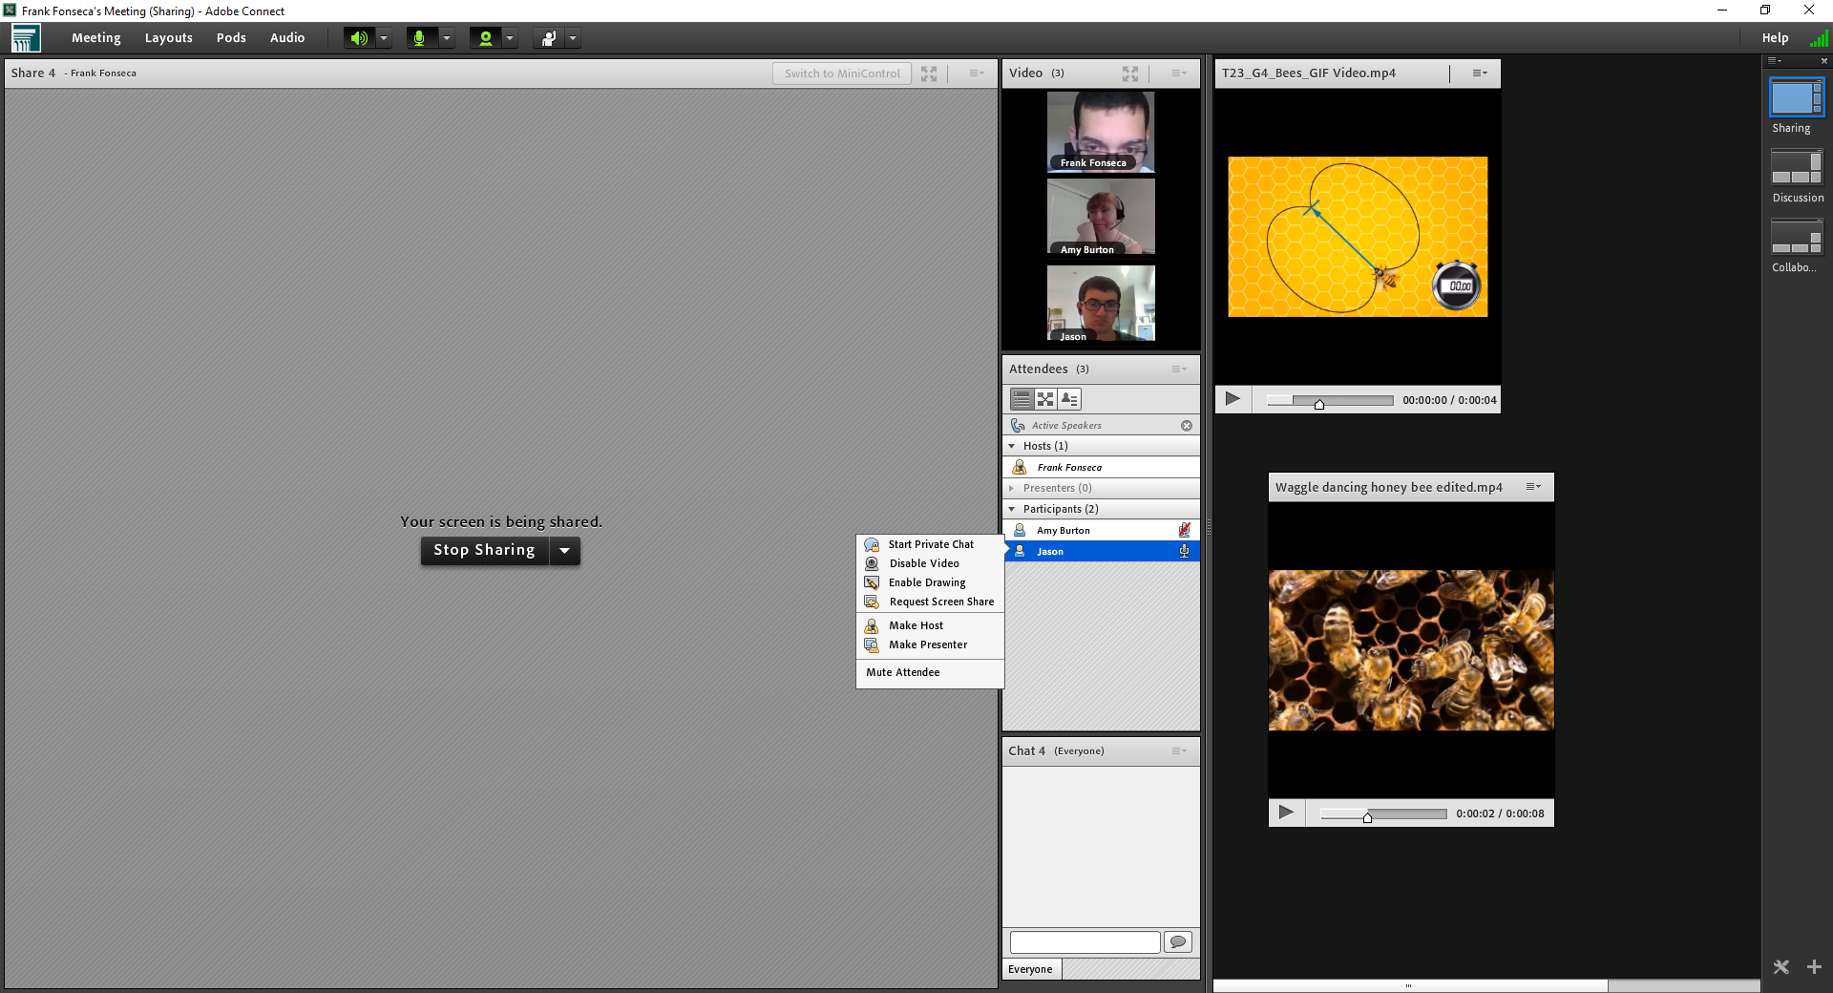Select Jason's video feed
Viewport: 1833px width, 993px height.
point(1101,304)
